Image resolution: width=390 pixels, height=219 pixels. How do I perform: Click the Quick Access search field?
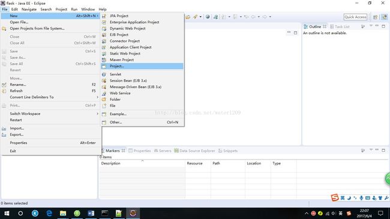[x=355, y=17]
